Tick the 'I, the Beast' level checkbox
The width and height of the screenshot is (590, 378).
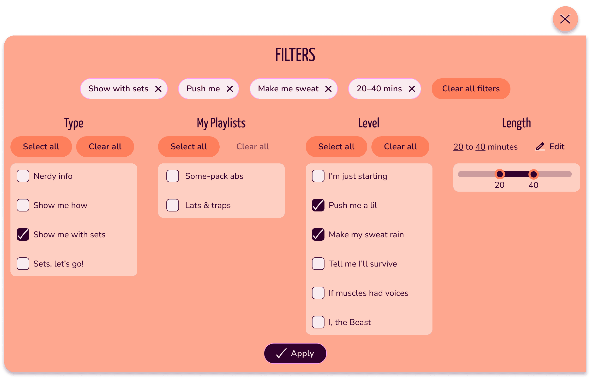[318, 322]
